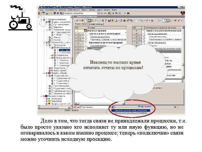Open the 'Набор проекций' menu

(x=74, y=10)
